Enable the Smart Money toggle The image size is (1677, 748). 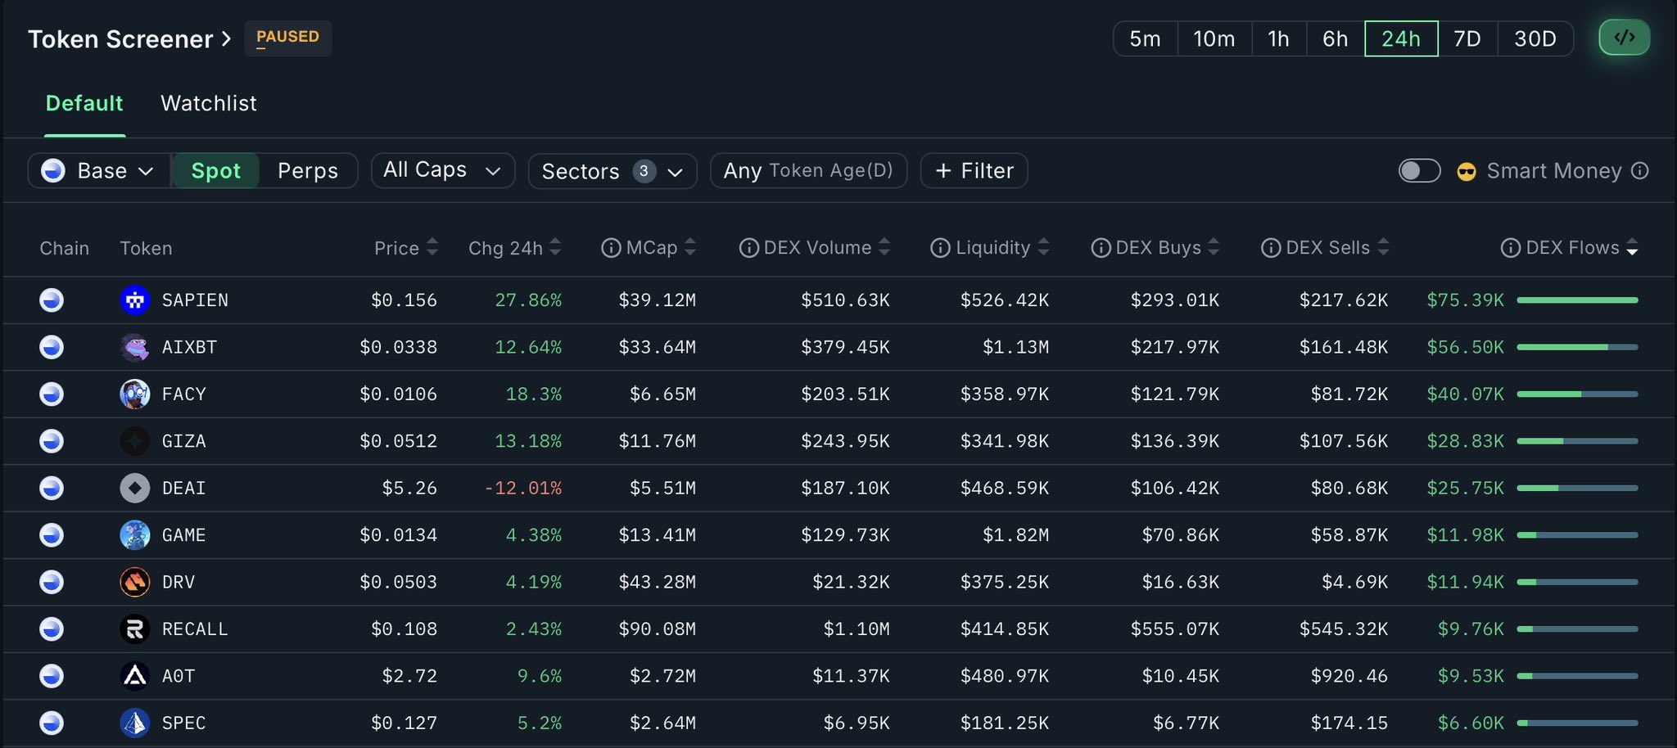[1419, 170]
